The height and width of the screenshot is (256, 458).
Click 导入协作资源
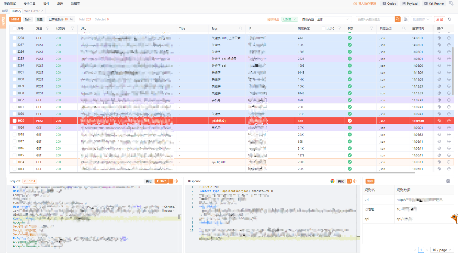tap(365, 4)
